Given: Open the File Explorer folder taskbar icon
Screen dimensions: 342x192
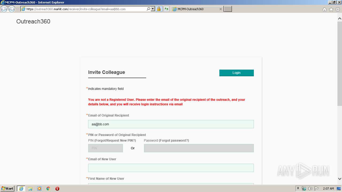Looking at the screenshot, I should pyautogui.click(x=30, y=189).
